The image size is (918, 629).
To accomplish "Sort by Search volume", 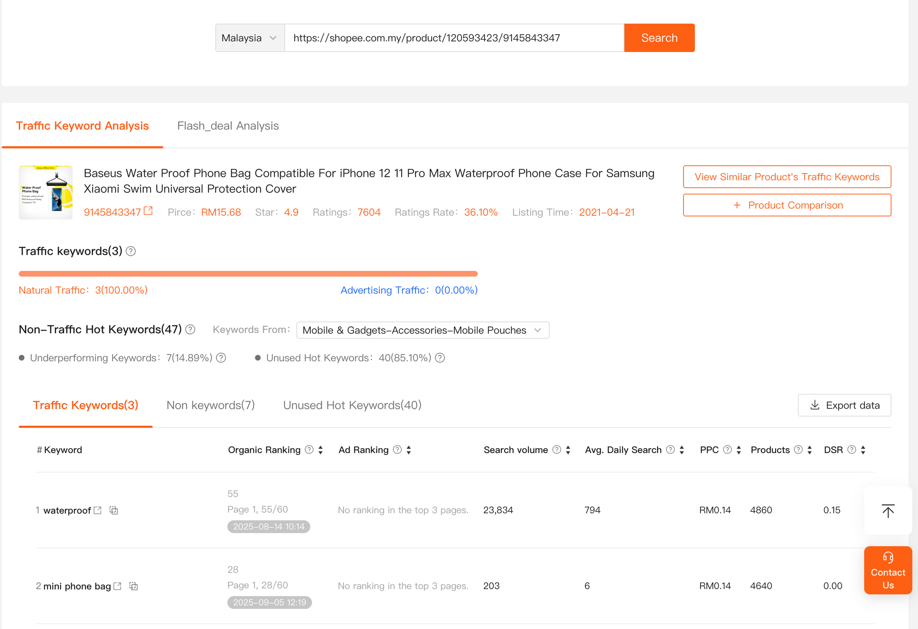I will pyautogui.click(x=568, y=450).
